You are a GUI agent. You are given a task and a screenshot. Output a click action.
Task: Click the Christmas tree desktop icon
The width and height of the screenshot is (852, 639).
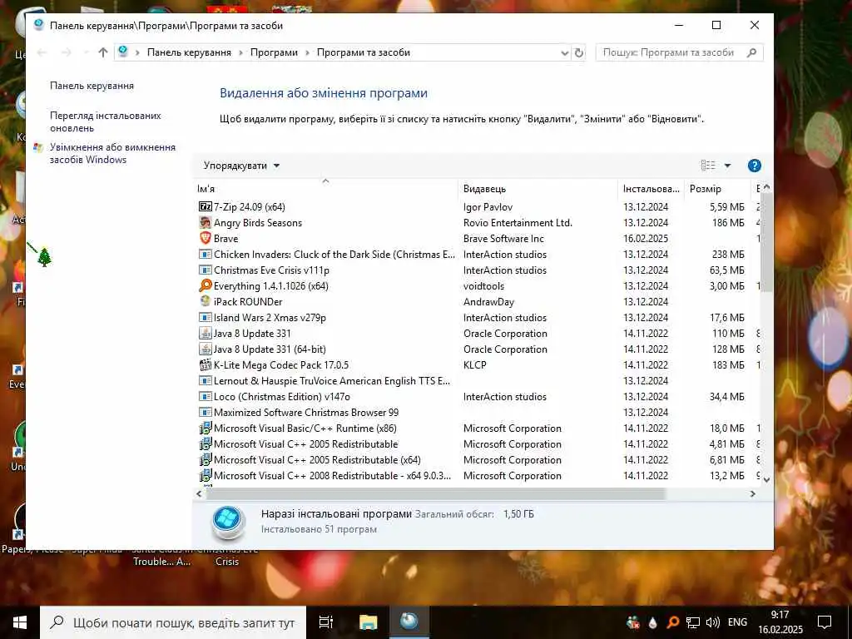click(x=44, y=256)
